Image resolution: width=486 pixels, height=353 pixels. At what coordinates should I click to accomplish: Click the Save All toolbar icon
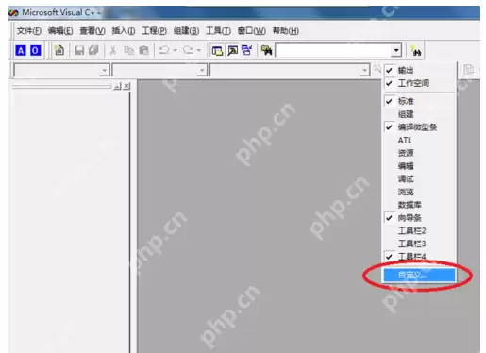(x=93, y=50)
